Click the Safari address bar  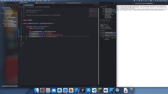[x=144, y=3]
